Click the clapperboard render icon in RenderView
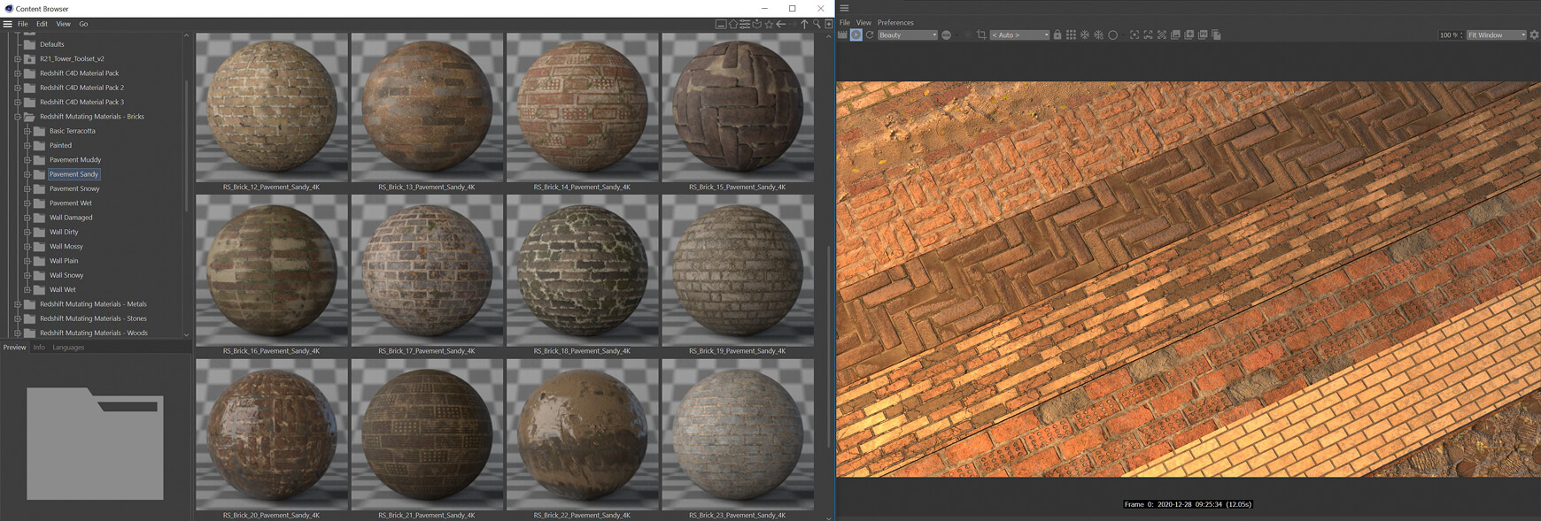The width and height of the screenshot is (1541, 521). [842, 35]
